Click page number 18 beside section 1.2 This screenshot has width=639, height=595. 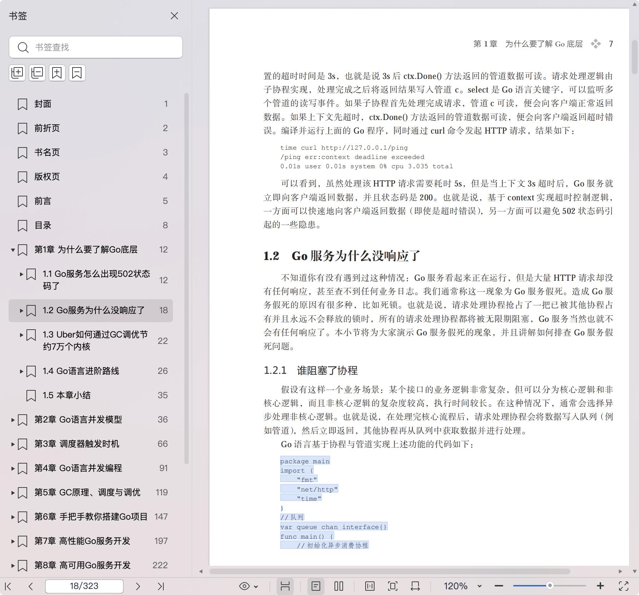coord(164,310)
